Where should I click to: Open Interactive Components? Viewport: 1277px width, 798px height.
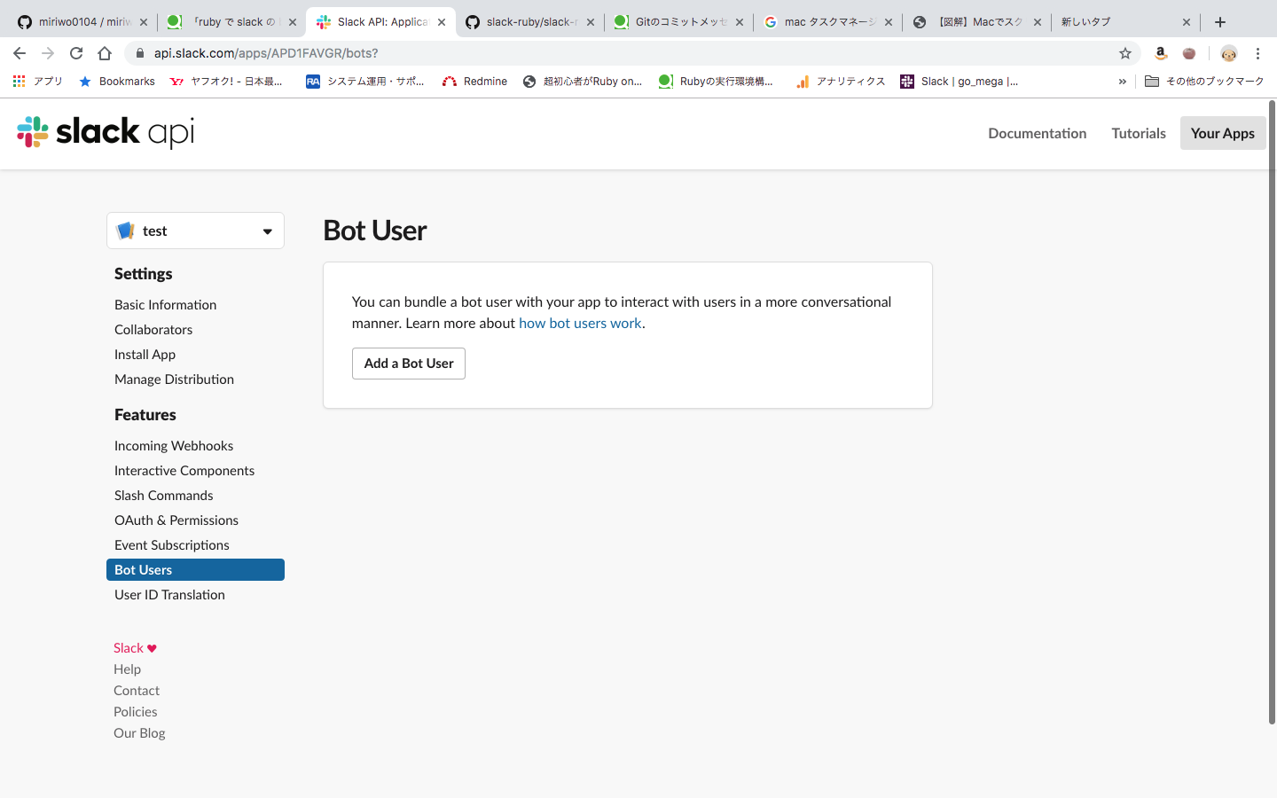tap(184, 470)
